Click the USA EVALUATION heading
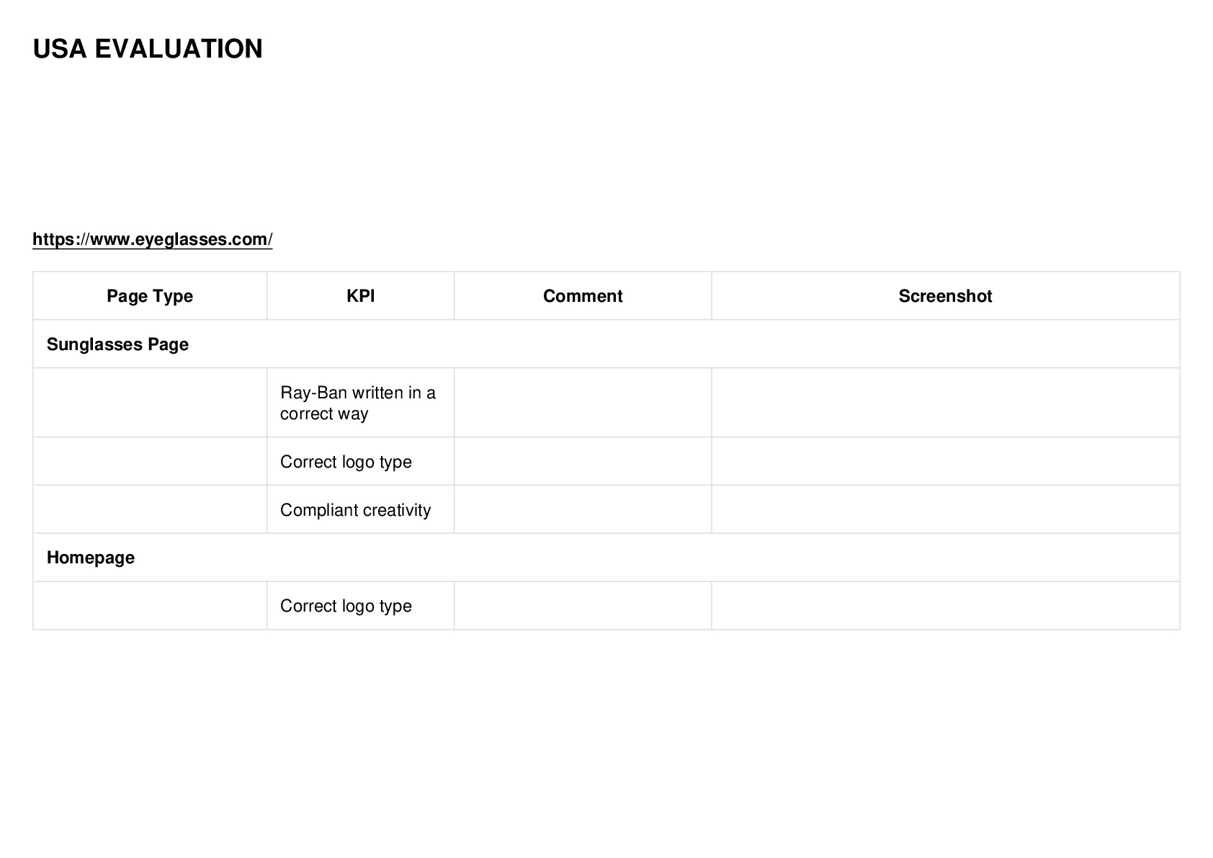Image resolution: width=1213 pixels, height=858 pixels. click(148, 49)
